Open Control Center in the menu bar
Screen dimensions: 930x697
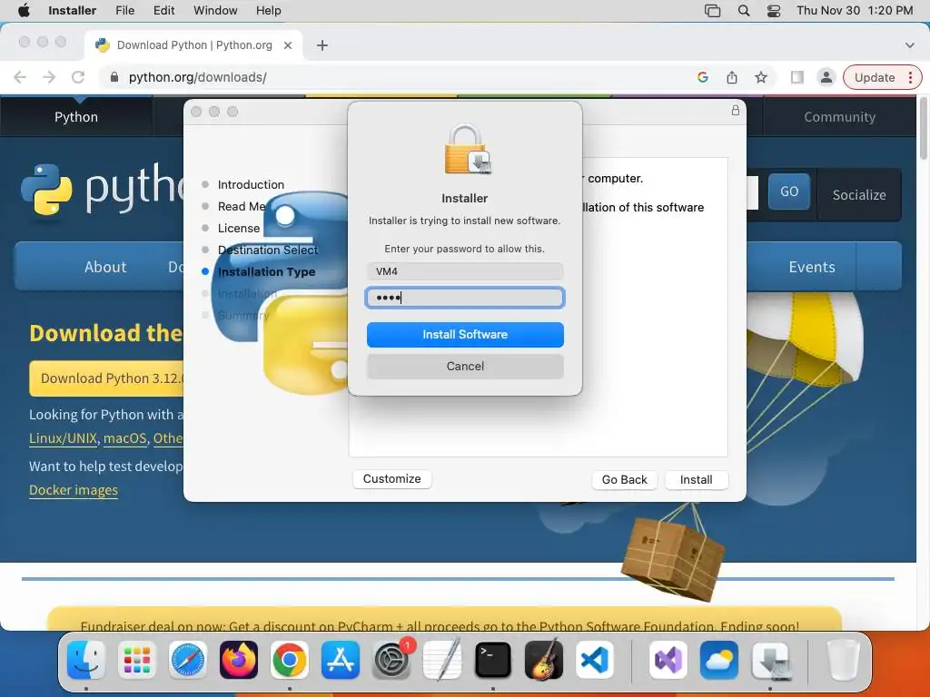point(774,11)
